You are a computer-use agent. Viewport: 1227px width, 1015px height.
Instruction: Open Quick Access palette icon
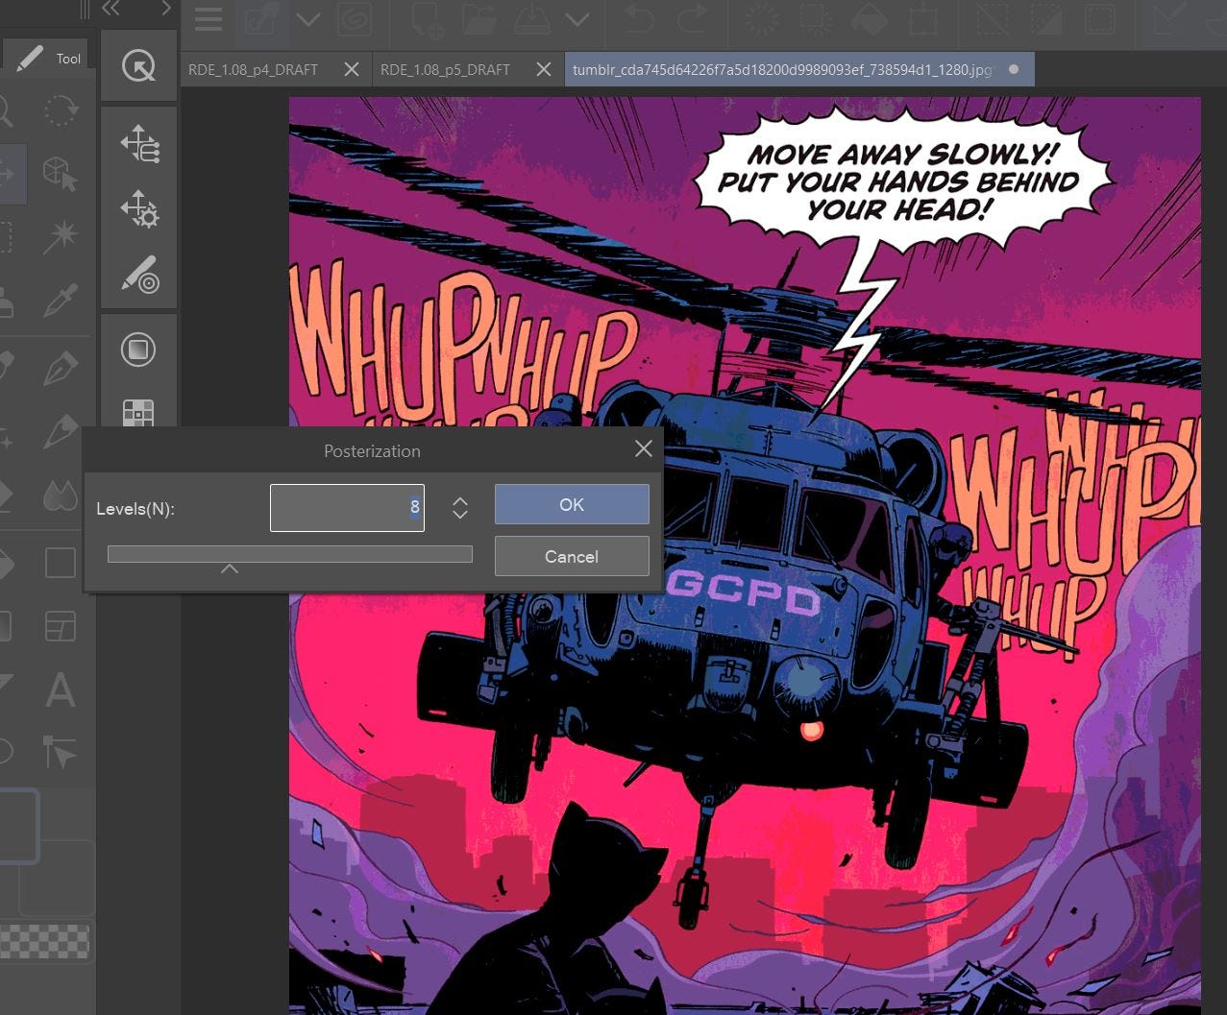138,65
